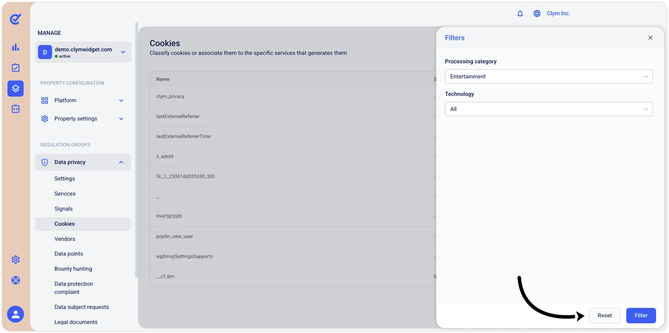Expand the demo.clymwidget.com property selector

tap(83, 52)
